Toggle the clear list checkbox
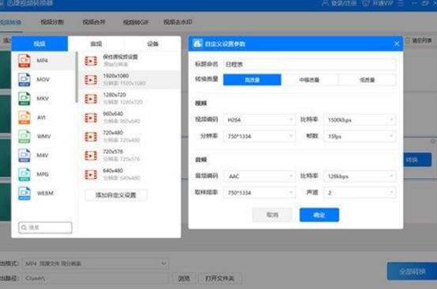 click(407, 40)
